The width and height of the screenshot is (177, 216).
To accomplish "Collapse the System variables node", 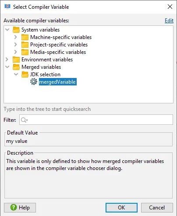I will coord(7,30).
